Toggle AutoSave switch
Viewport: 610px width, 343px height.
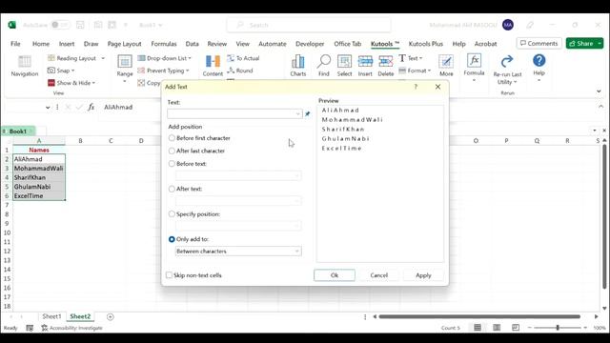pos(60,25)
